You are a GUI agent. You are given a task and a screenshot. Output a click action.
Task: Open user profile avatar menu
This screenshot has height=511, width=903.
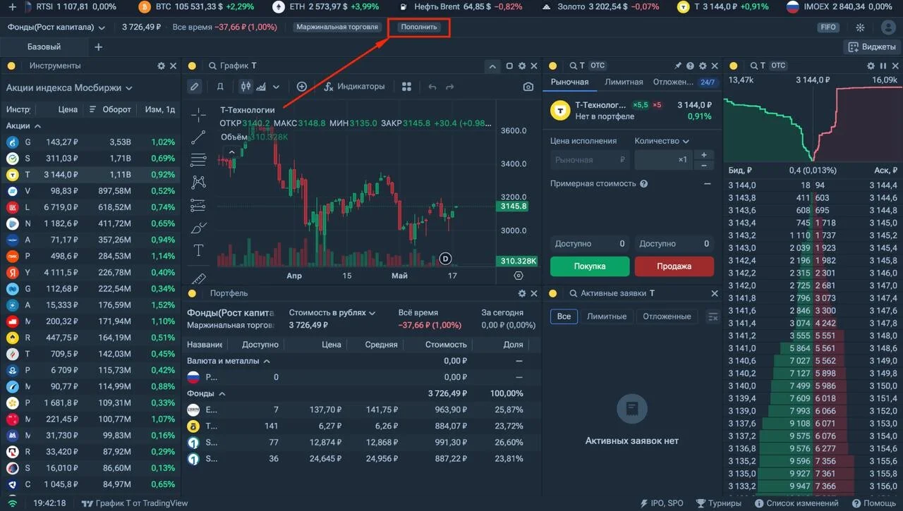[x=888, y=27]
